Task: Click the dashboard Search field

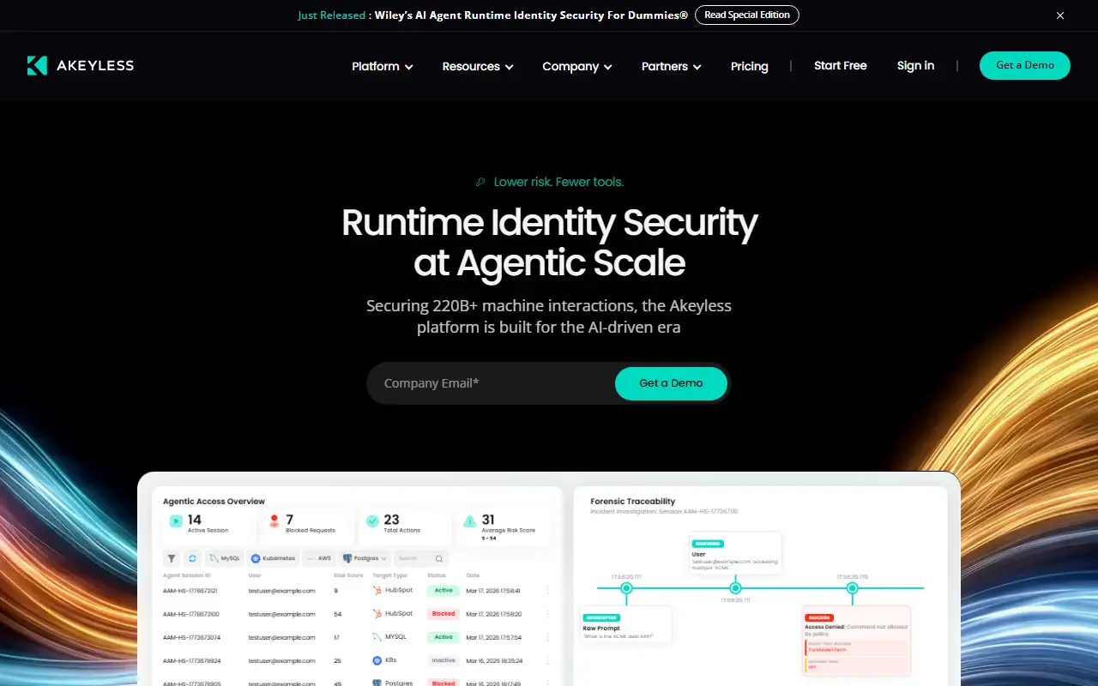Action: pyautogui.click(x=421, y=558)
